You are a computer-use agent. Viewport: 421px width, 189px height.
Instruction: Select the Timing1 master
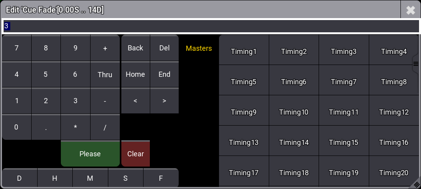click(244, 51)
